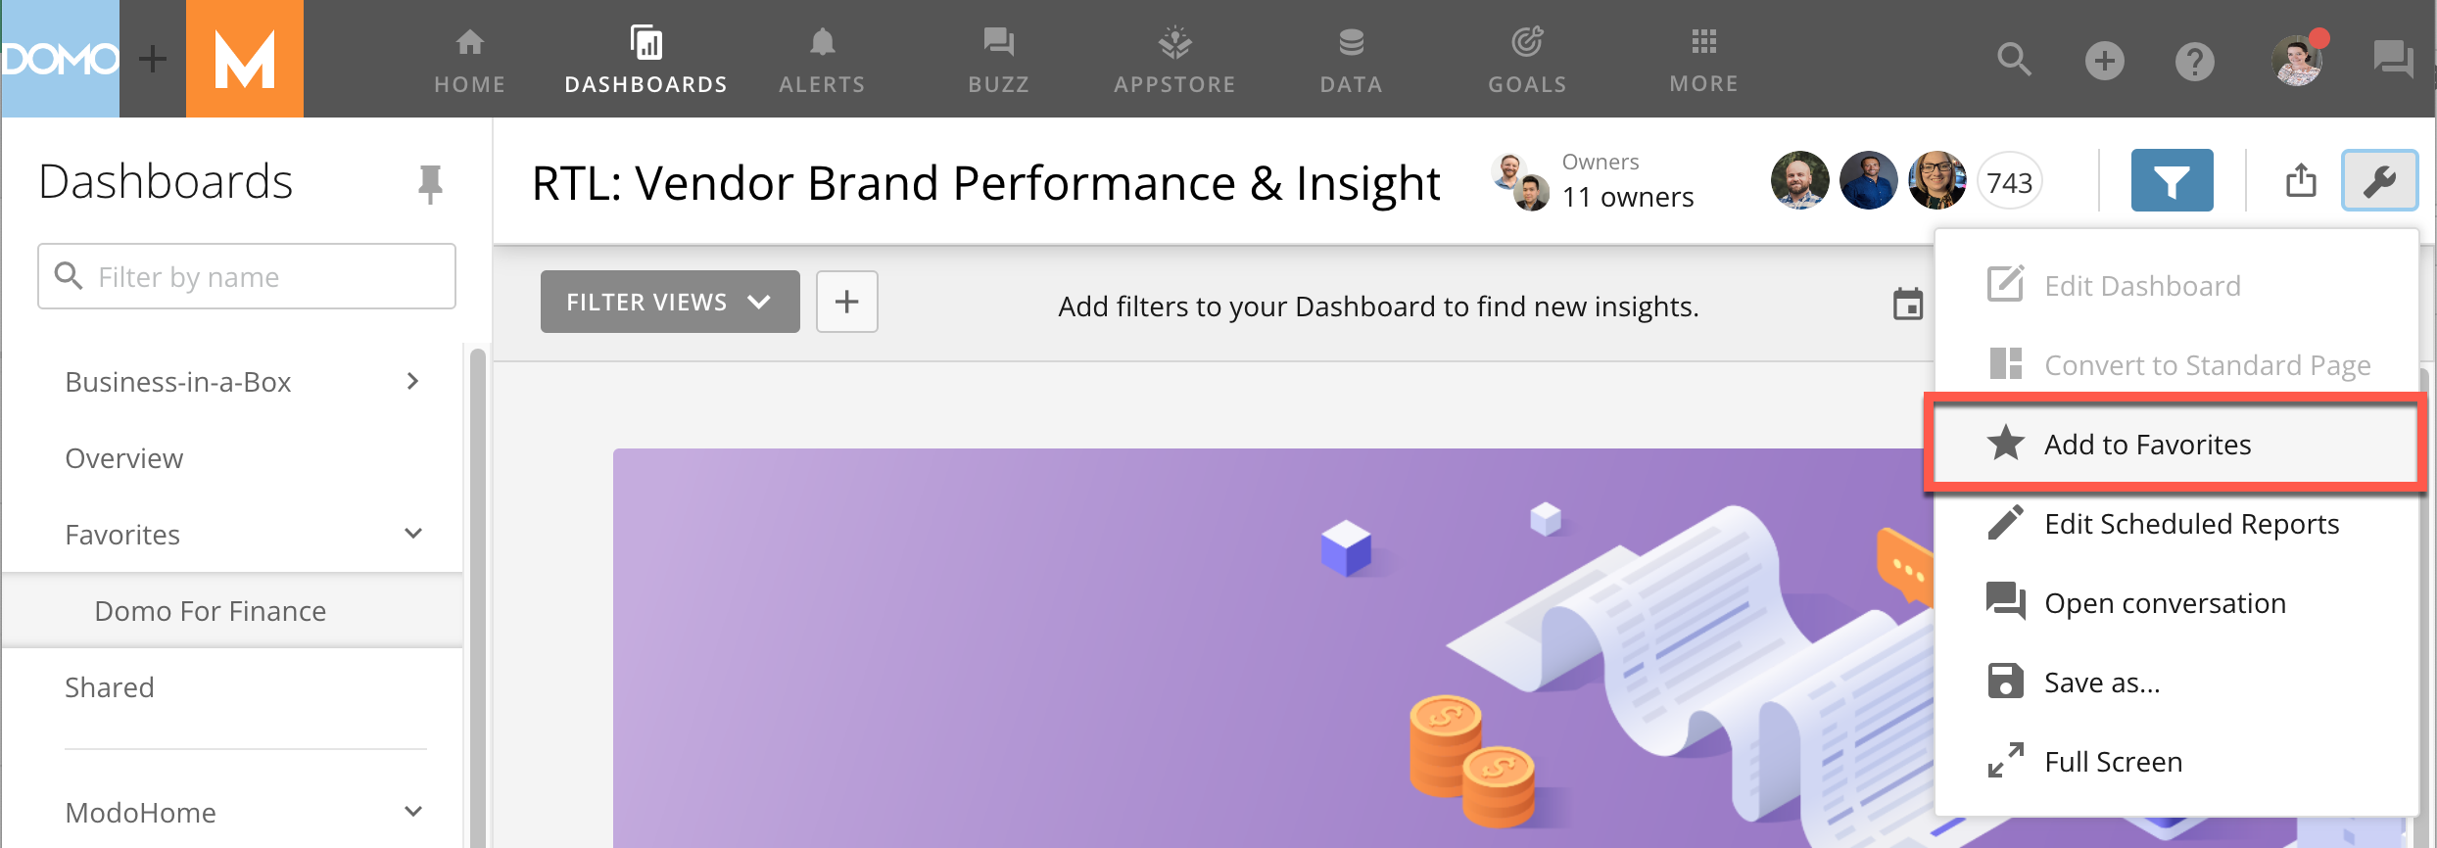Image resolution: width=2437 pixels, height=848 pixels.
Task: Open the Alerts bell icon
Action: 822,59
